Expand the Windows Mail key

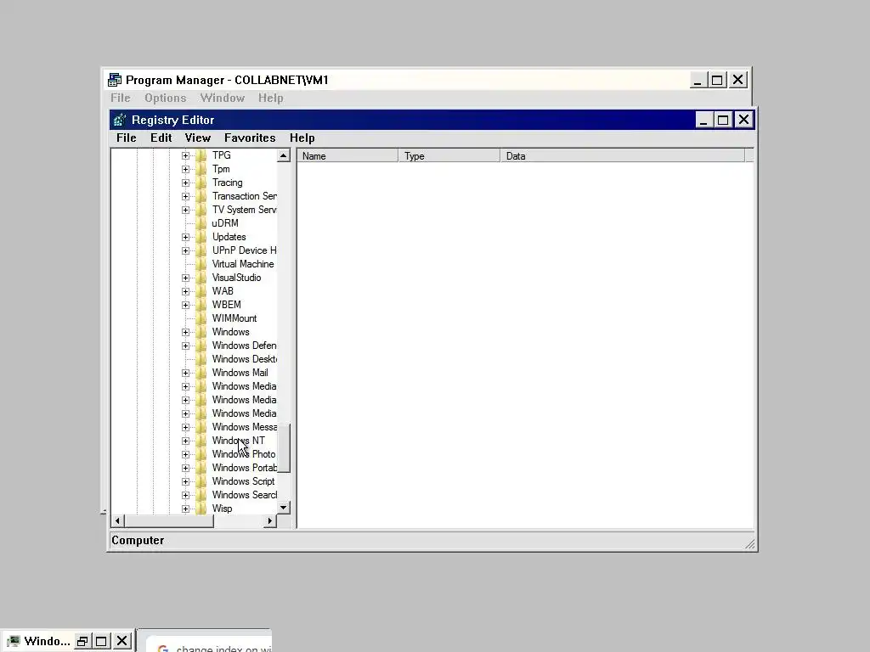[185, 374]
